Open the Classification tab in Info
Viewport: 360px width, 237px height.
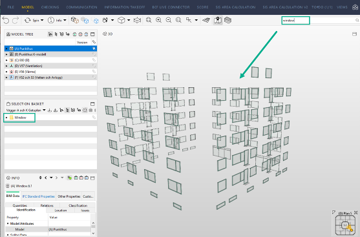[x=78, y=205]
